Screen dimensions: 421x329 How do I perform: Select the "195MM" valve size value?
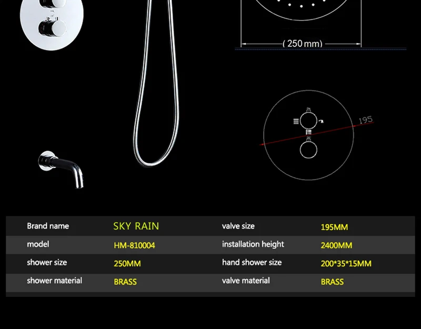pyautogui.click(x=334, y=227)
